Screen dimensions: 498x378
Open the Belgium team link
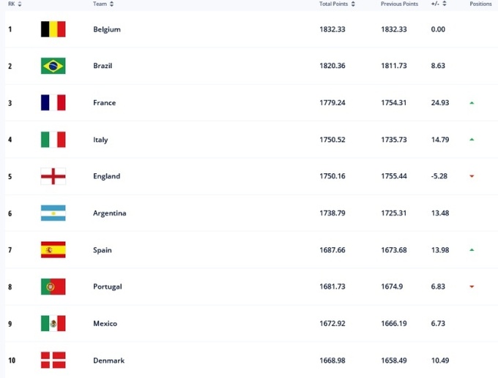[x=107, y=29]
